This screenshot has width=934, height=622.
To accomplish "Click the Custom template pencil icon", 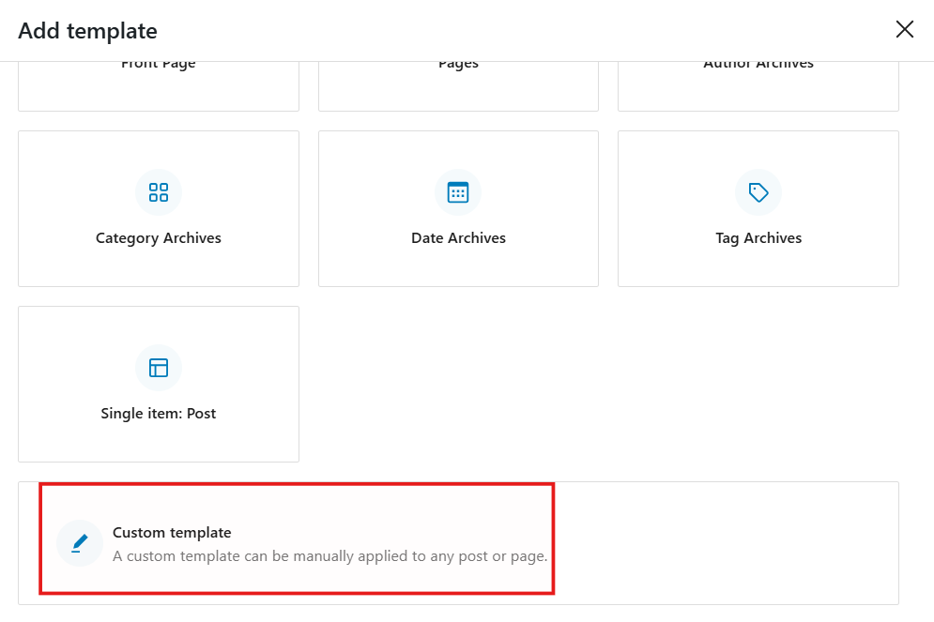I will (x=80, y=543).
